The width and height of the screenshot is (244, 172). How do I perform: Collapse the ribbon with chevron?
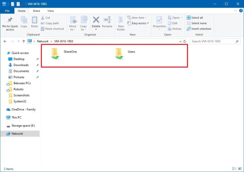tap(235, 11)
